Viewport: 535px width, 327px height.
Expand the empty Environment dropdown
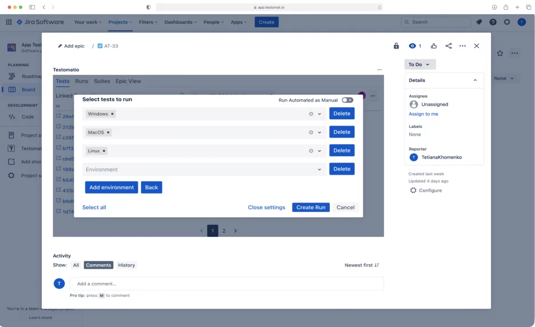320,169
